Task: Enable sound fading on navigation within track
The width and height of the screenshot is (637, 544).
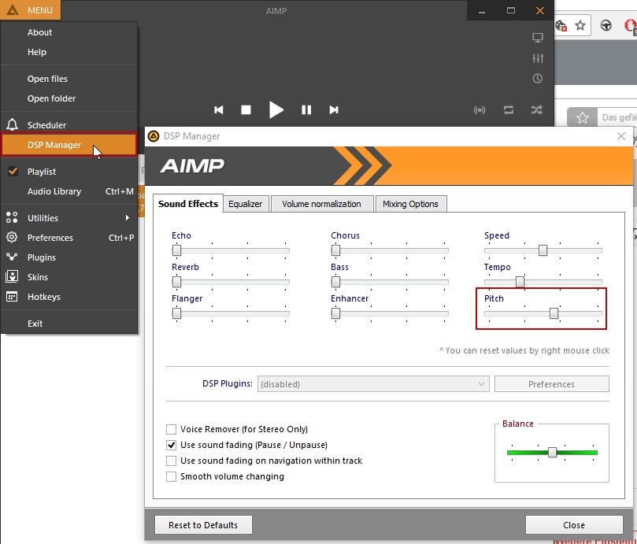Action: (x=171, y=461)
